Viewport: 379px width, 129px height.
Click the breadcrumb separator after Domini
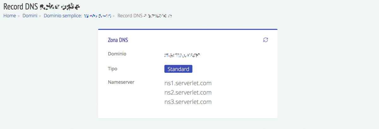pos(40,16)
